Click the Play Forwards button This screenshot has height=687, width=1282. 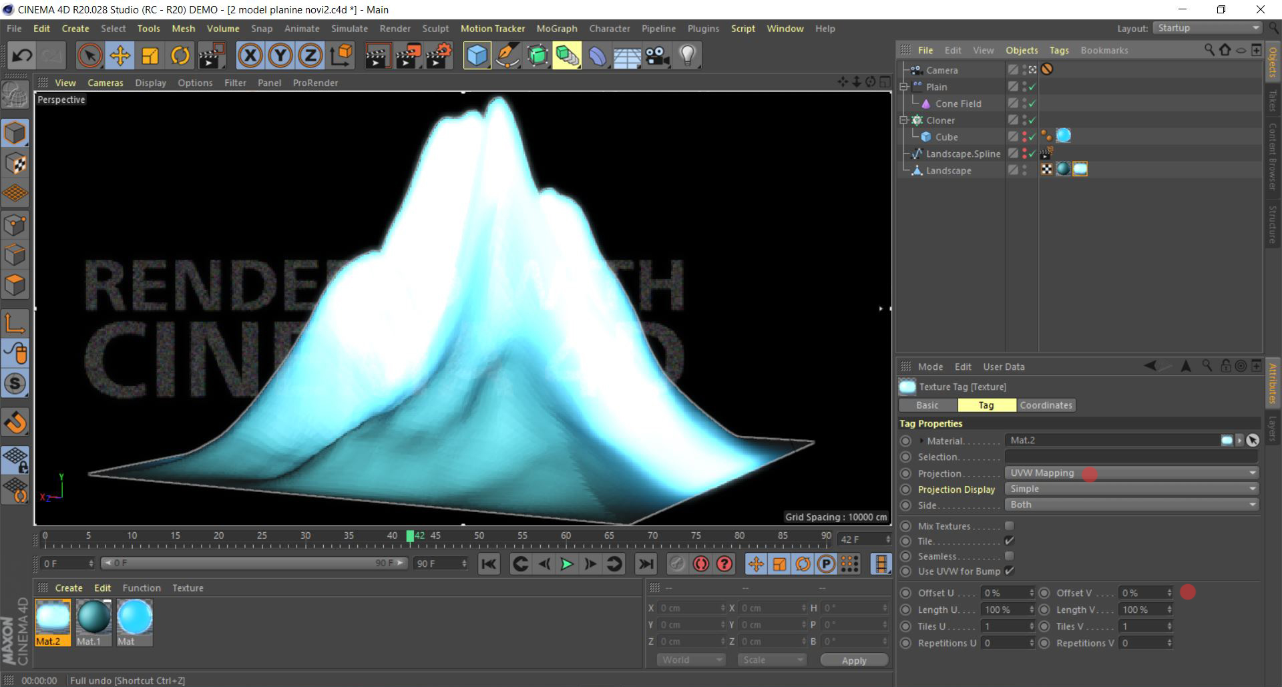tap(566, 564)
